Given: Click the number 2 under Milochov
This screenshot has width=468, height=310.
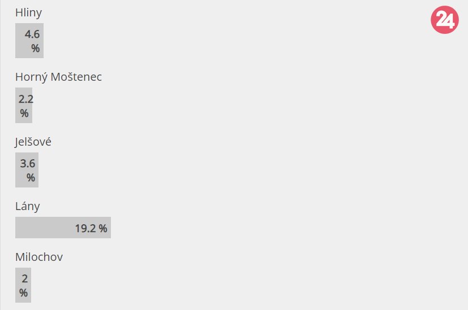Looking at the screenshot, I should pos(24,278).
